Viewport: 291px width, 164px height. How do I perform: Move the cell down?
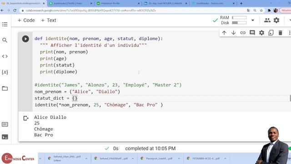233,33
